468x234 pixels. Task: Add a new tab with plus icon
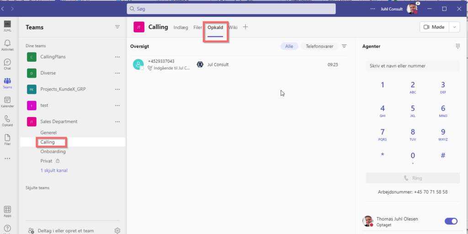[x=245, y=27]
